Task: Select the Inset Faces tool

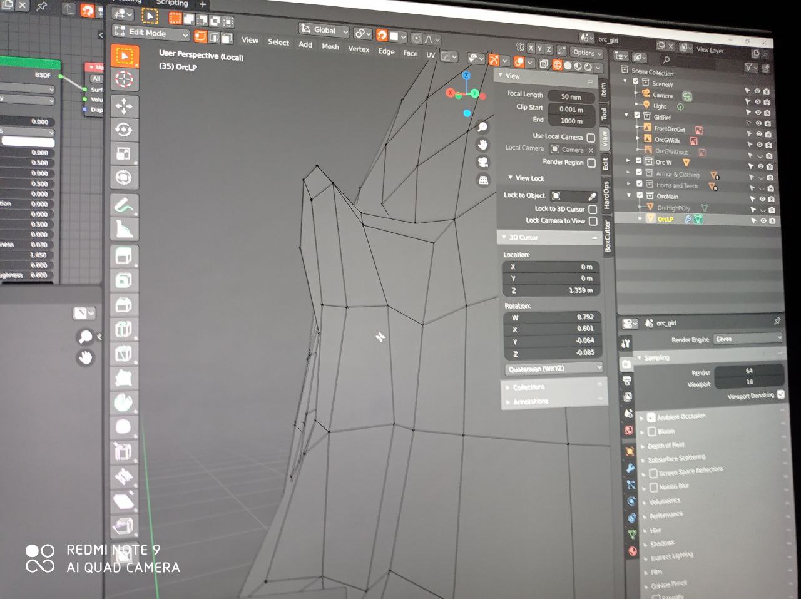Action: coord(124,280)
